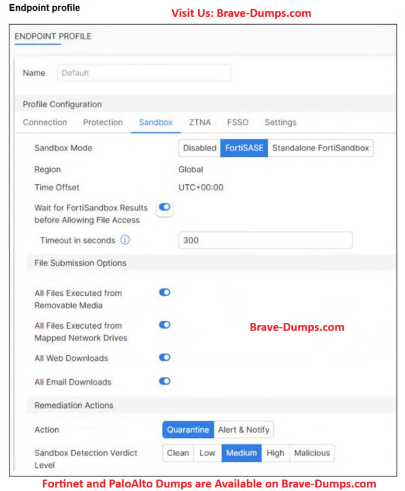
Task: Toggle All Files Executed from Mapped Network Drives
Action: (164, 325)
